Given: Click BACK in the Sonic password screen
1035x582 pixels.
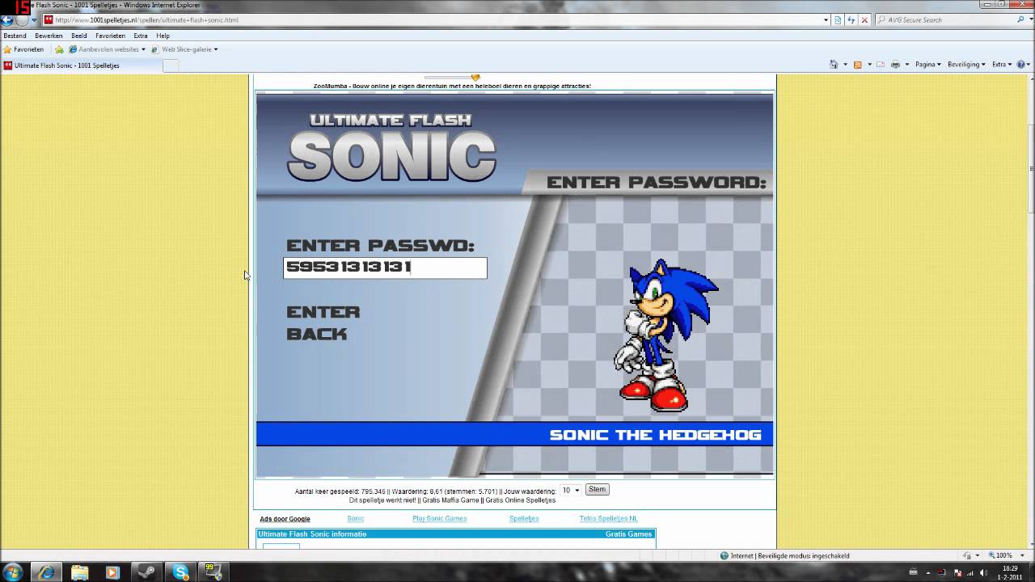Looking at the screenshot, I should (x=316, y=334).
